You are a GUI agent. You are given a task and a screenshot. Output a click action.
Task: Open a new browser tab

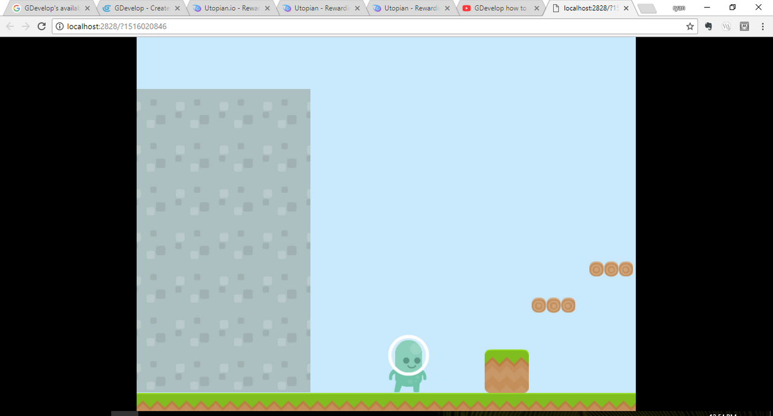[x=647, y=8]
